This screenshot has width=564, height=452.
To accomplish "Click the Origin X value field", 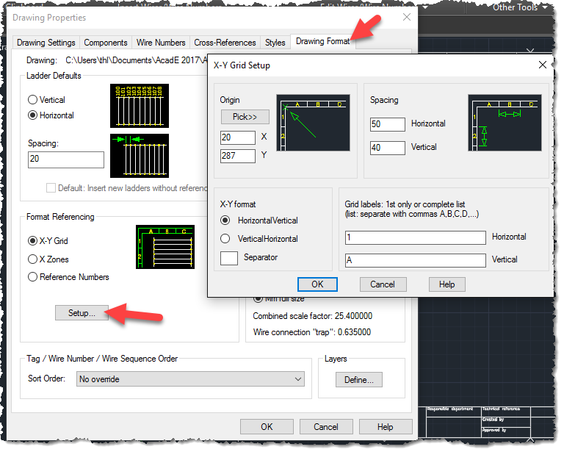I will point(238,137).
